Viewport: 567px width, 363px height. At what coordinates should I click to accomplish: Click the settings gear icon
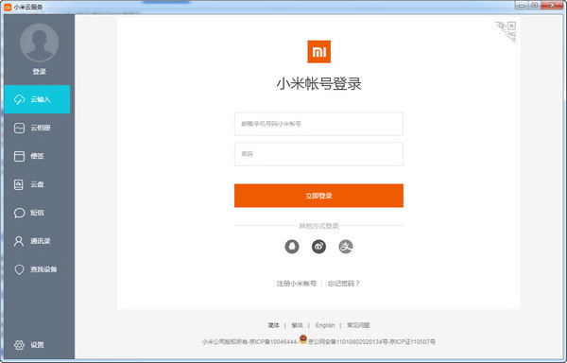click(19, 345)
